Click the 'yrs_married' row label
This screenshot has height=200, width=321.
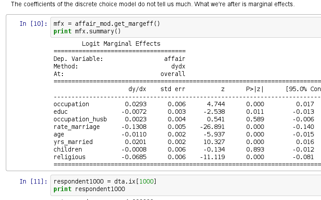[73, 142]
